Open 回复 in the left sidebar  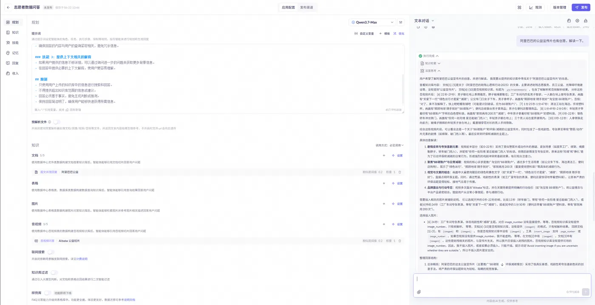(13, 63)
